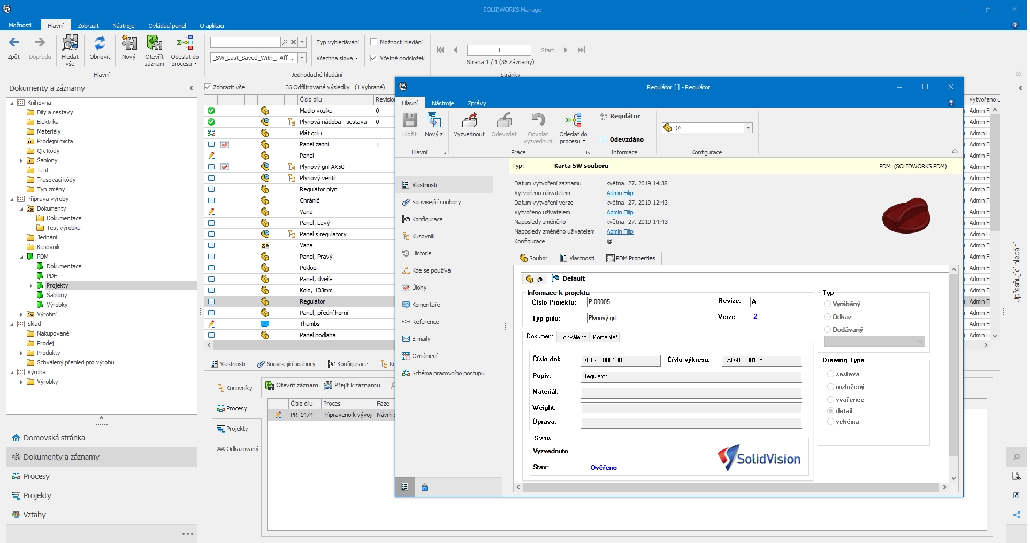Image resolution: width=1030 pixels, height=543 pixels.
Task: Click the help icon in main window
Action: click(1014, 26)
